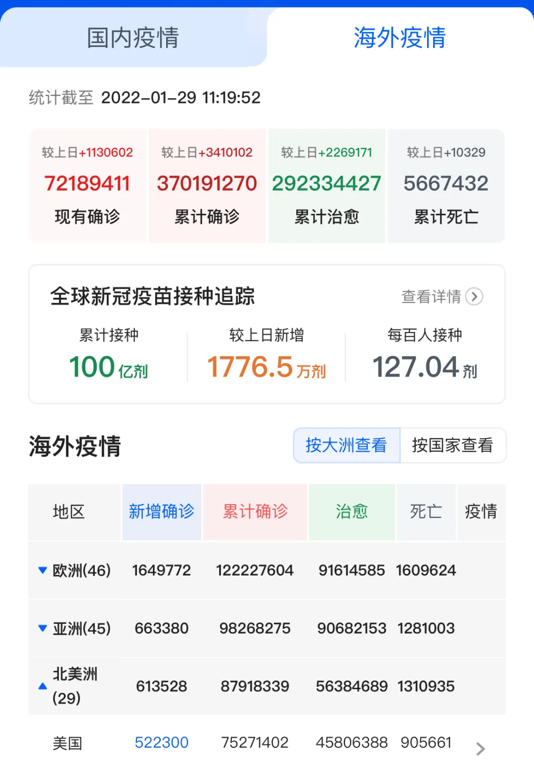Click 北美洲 deaths value 1310935
The height and width of the screenshot is (765, 534).
pos(426,686)
